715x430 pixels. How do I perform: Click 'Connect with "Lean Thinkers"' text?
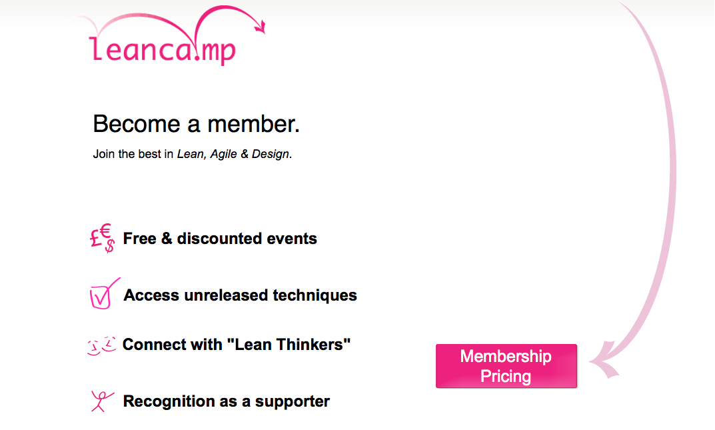pos(237,345)
